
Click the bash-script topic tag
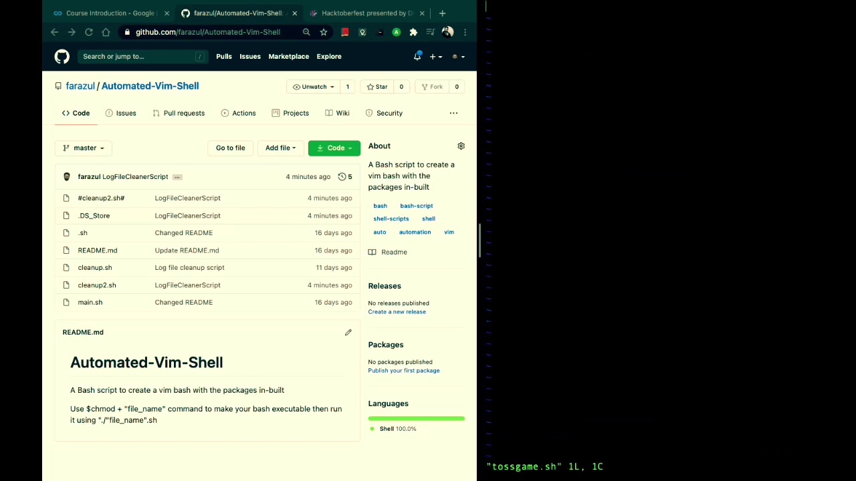417,206
